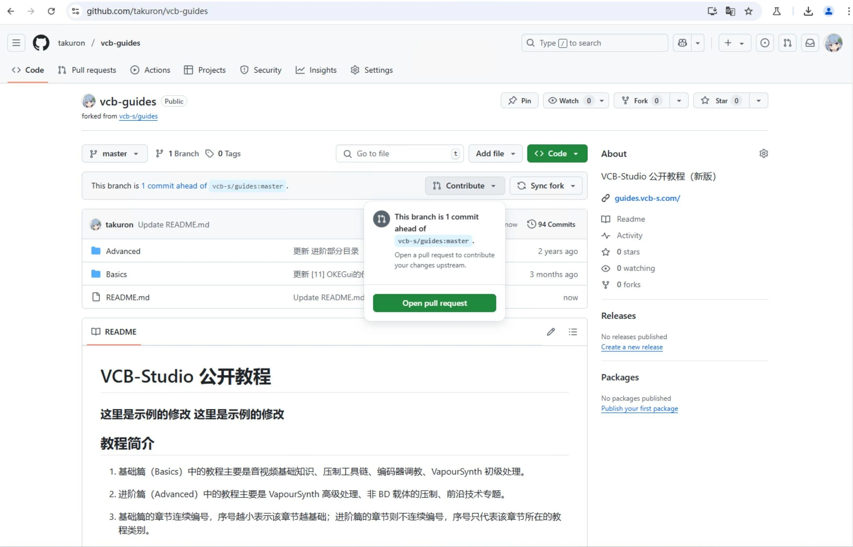Open the Sync fork dropdown

(546, 186)
